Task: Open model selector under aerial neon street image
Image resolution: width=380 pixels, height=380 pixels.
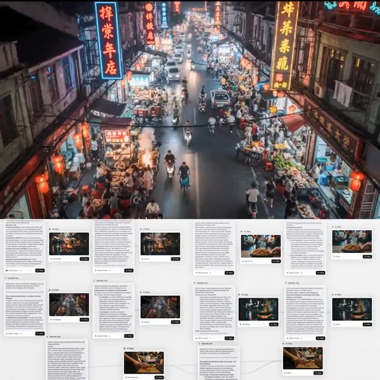Action: (x=58, y=321)
